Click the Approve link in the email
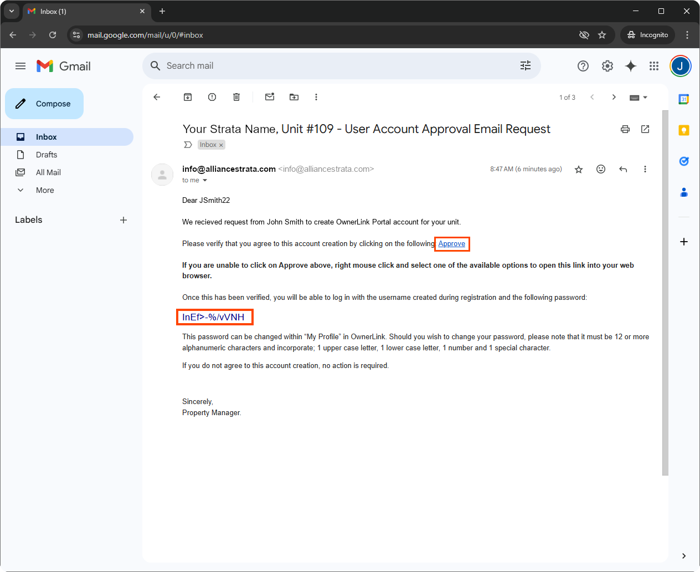This screenshot has width=700, height=572. point(451,244)
